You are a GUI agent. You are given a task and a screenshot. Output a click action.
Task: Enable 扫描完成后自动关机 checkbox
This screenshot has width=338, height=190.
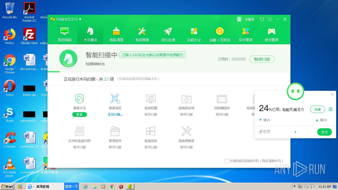(227, 161)
